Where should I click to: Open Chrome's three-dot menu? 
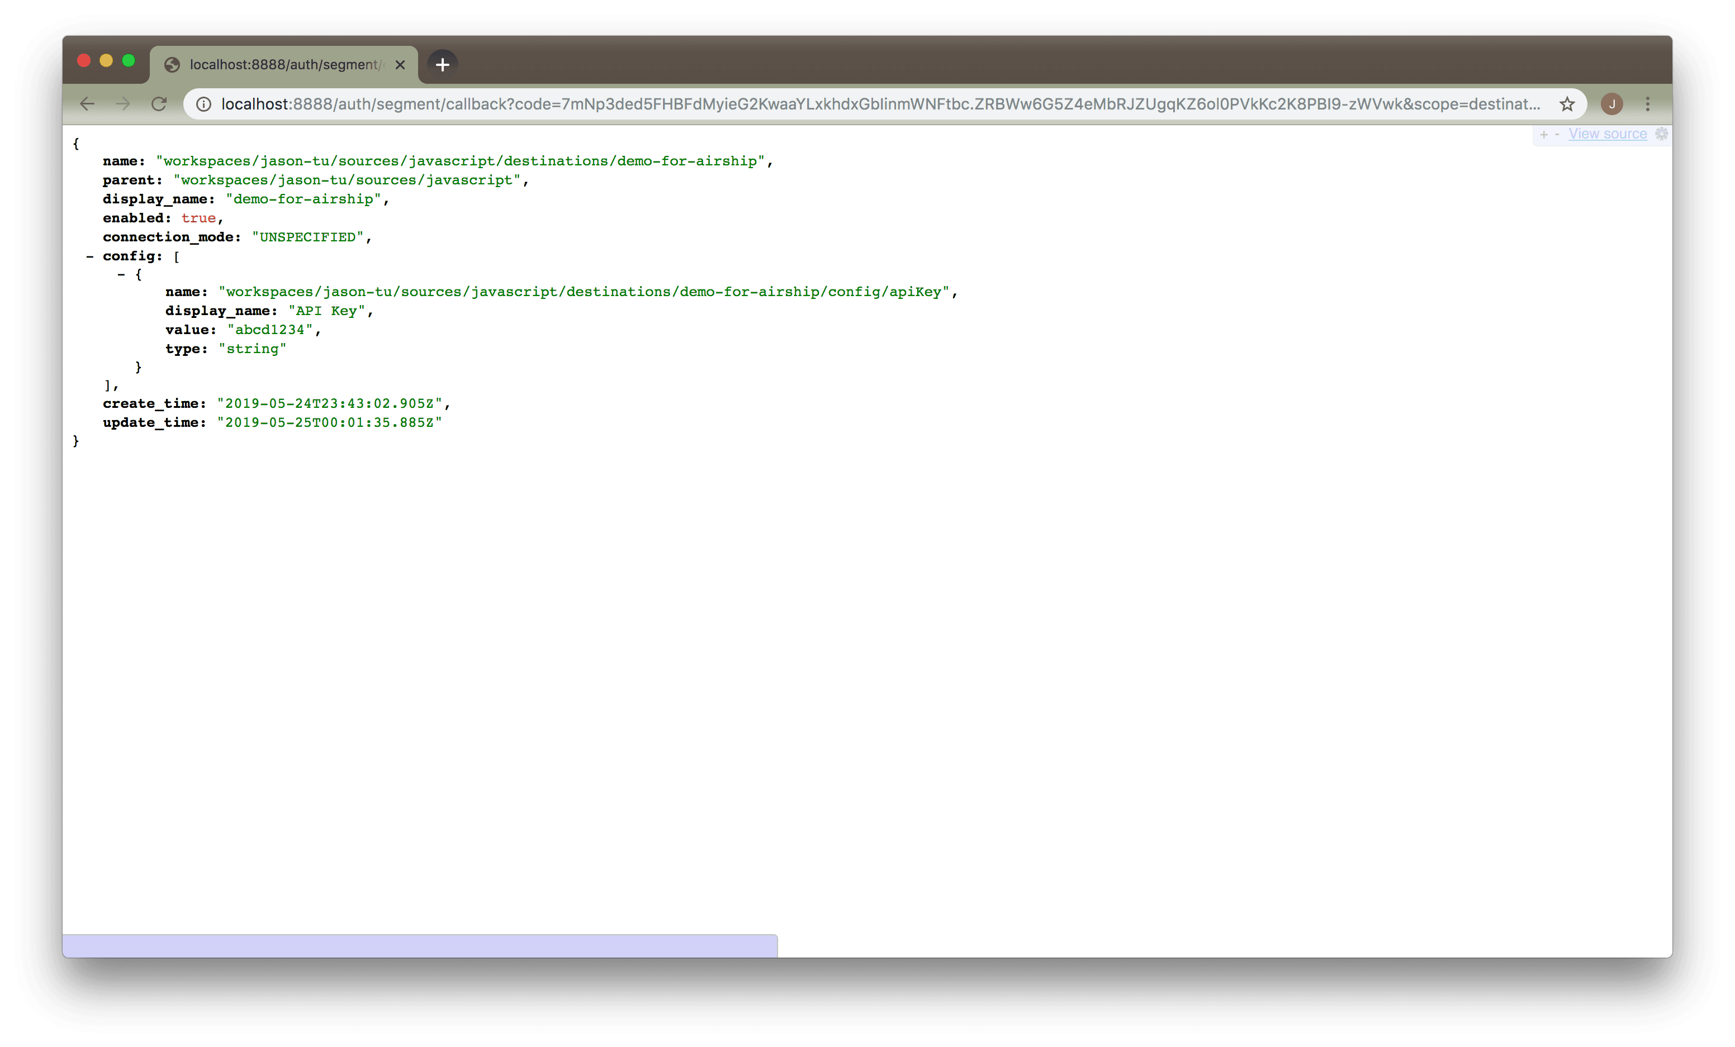click(1648, 104)
